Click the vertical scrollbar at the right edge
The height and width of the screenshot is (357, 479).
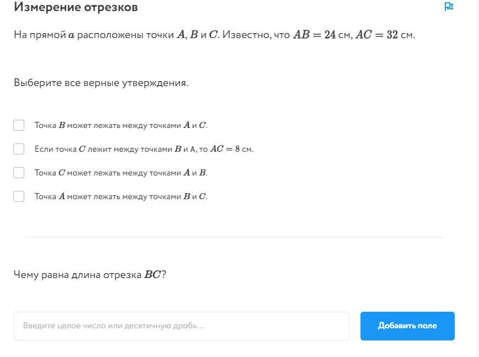[x=477, y=178]
